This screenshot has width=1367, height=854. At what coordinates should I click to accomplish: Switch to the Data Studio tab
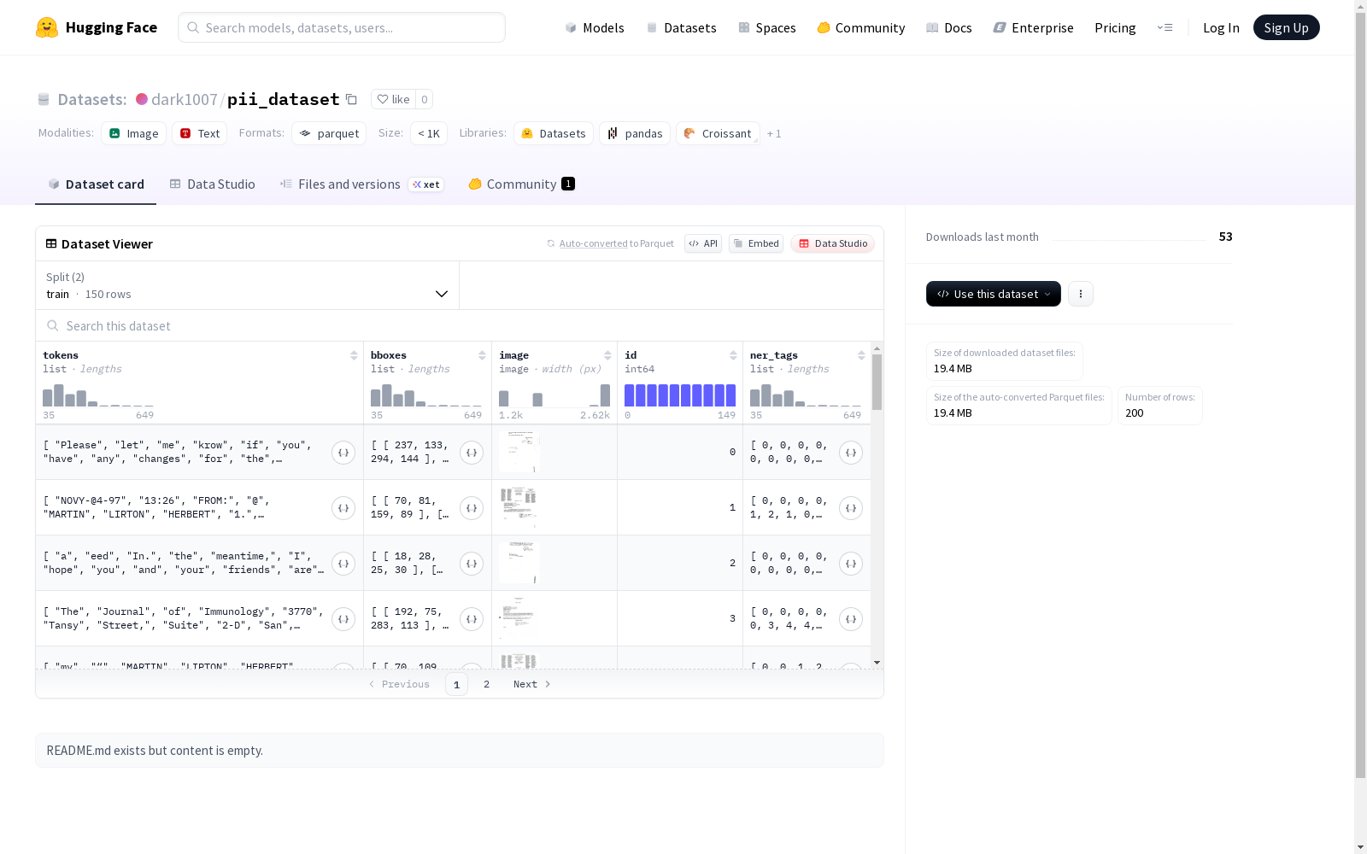coord(212,184)
